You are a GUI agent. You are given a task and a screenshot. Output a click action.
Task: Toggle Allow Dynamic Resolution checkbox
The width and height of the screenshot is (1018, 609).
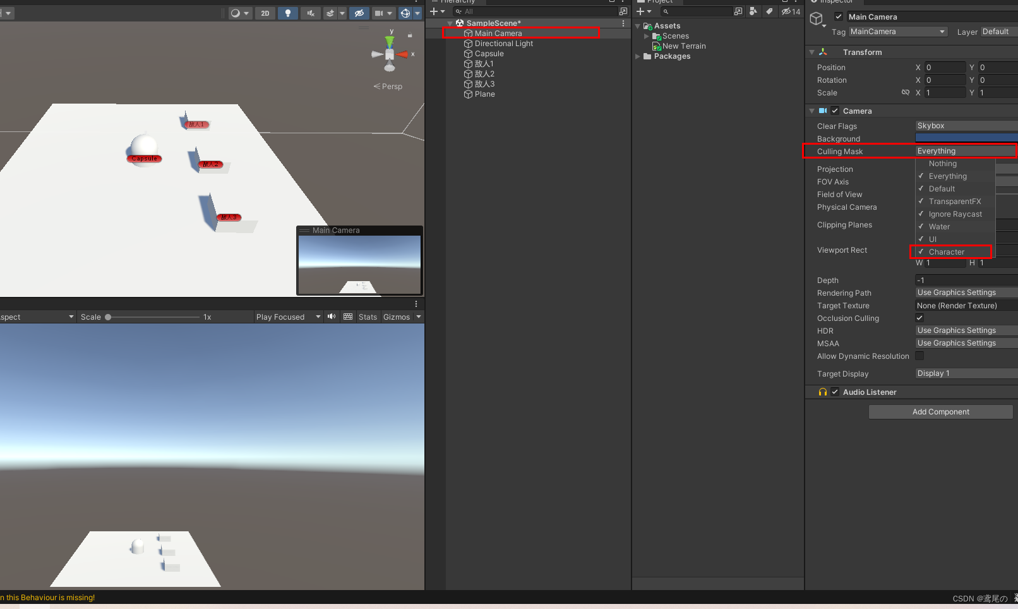click(919, 356)
